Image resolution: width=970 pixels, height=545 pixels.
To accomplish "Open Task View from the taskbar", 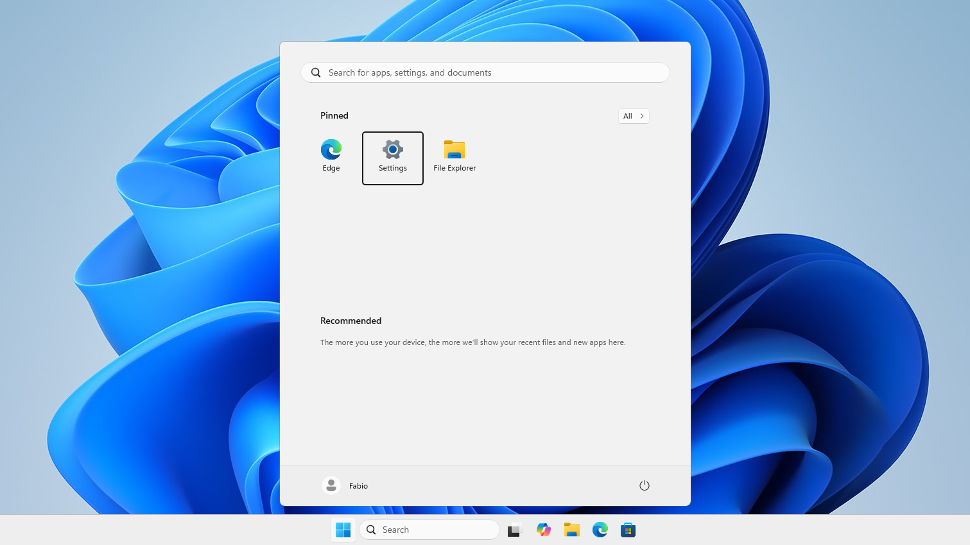I will point(515,530).
